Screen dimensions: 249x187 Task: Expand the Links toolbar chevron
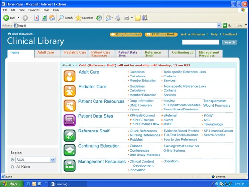coord(246,24)
